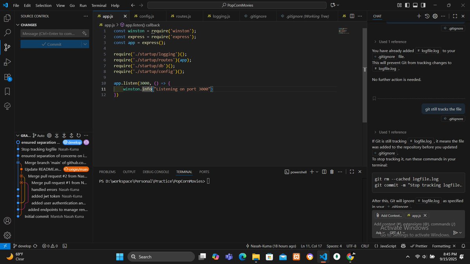Screen dimensions: 470x264
Task: Collapse the Graph section
Action: click(18, 135)
